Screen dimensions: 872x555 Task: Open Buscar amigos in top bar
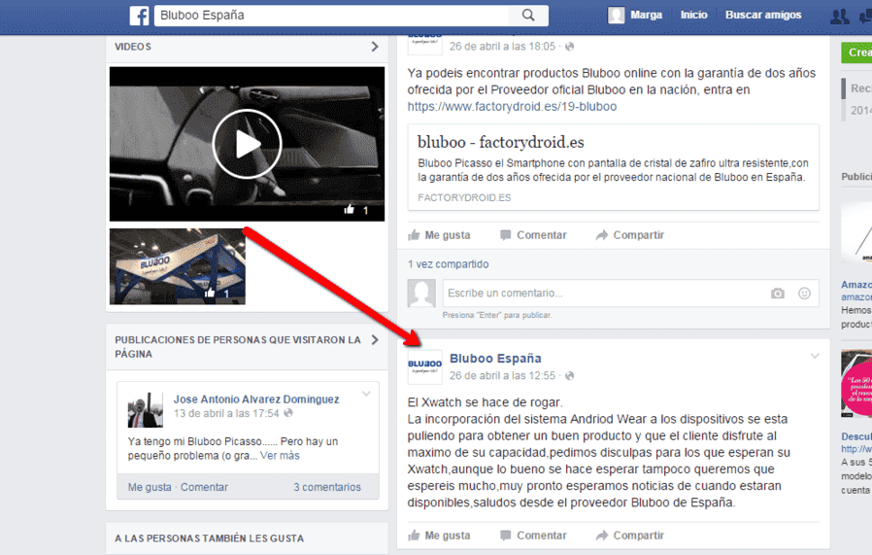pyautogui.click(x=763, y=15)
